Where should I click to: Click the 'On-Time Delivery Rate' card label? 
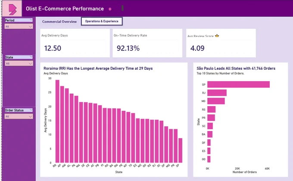point(131,35)
